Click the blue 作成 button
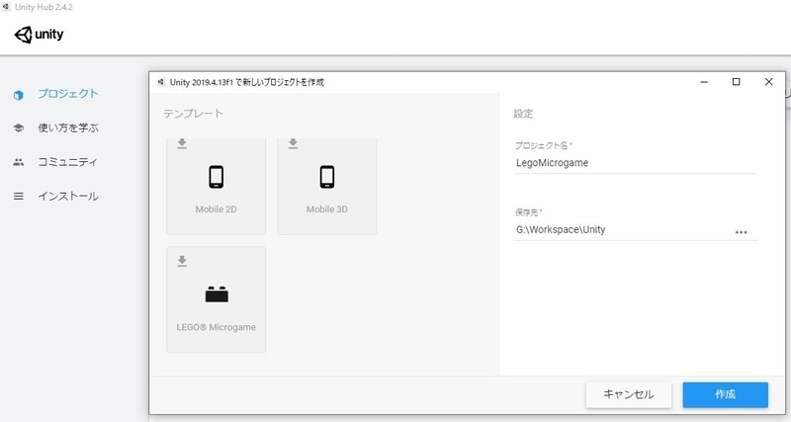The width and height of the screenshot is (791, 422). [726, 394]
